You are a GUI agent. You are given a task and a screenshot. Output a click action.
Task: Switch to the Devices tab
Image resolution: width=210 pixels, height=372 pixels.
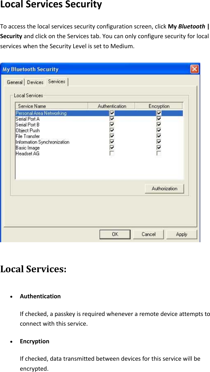point(35,82)
